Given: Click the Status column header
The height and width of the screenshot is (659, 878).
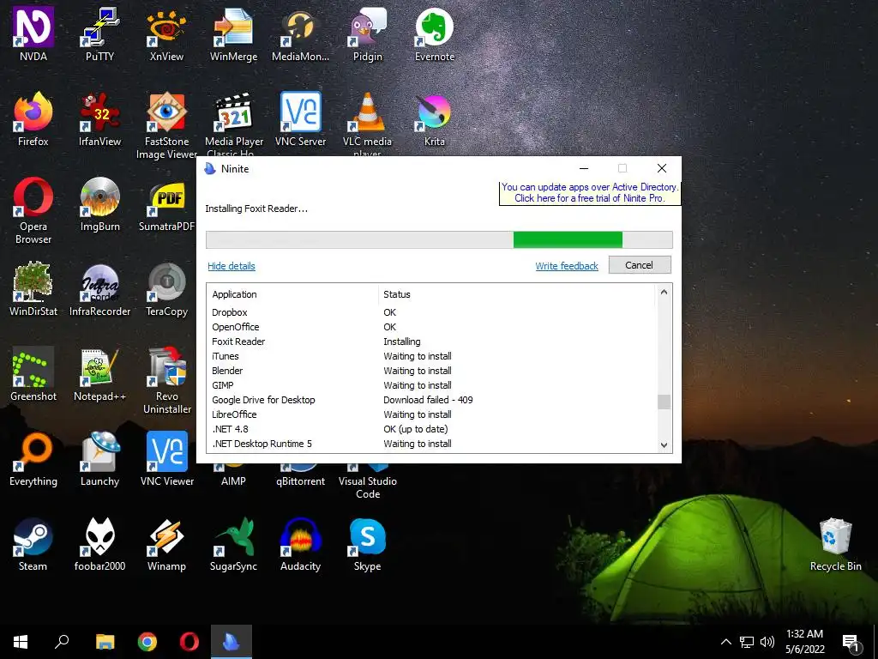Looking at the screenshot, I should tap(517, 294).
